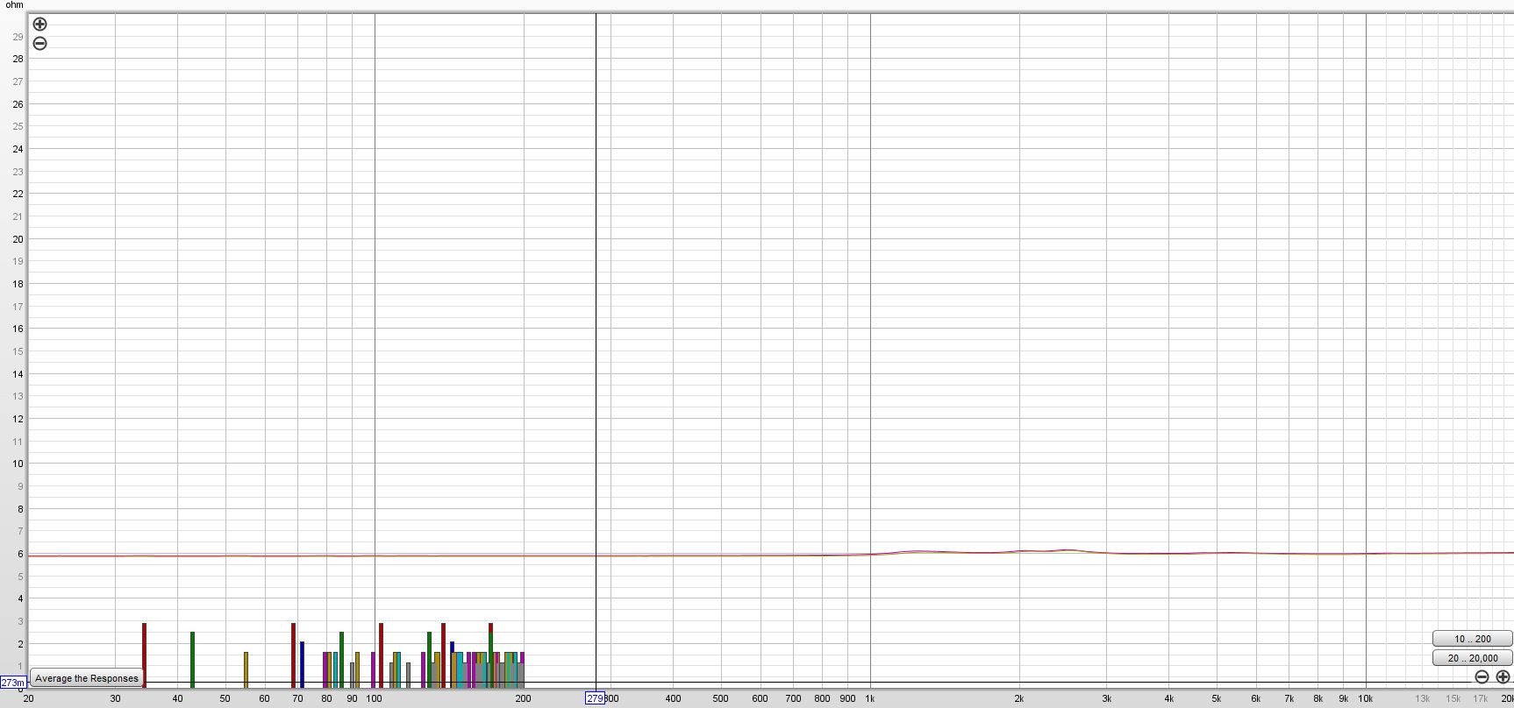Click the 15 ohm axis label
This screenshot has height=708, width=1514.
18,351
